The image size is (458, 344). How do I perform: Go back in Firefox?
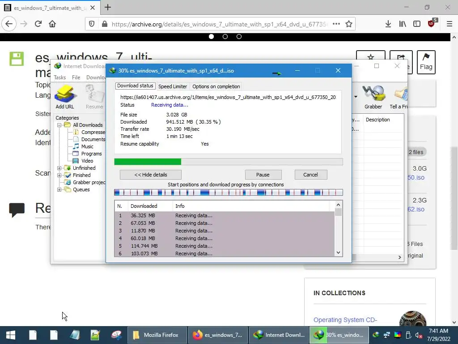point(9,24)
